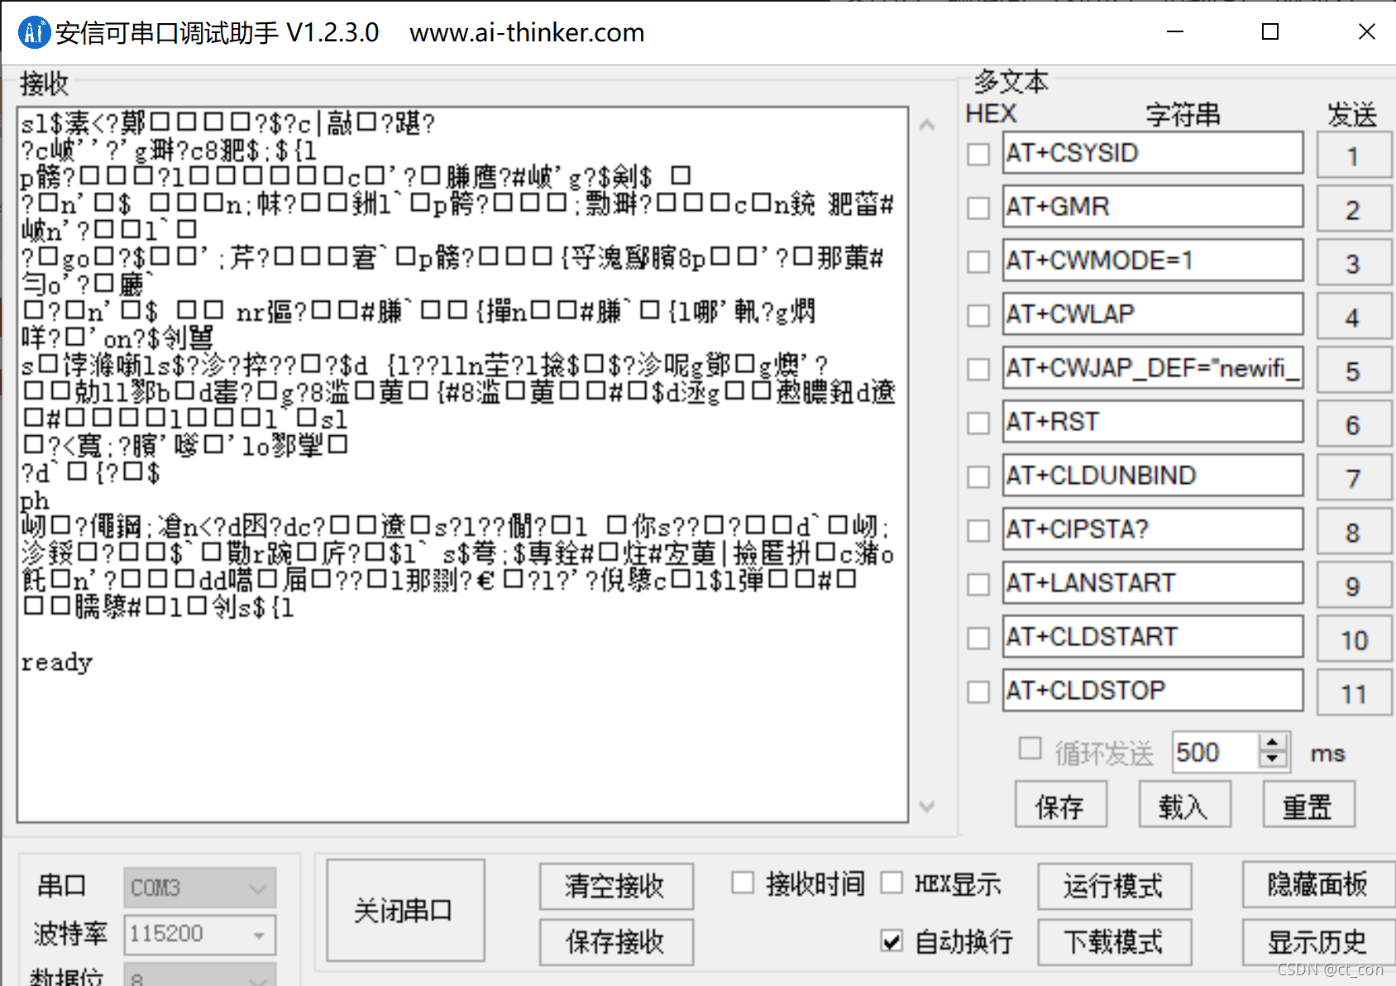
Task: Click send button 6 for AT+RST
Action: coord(1353,424)
